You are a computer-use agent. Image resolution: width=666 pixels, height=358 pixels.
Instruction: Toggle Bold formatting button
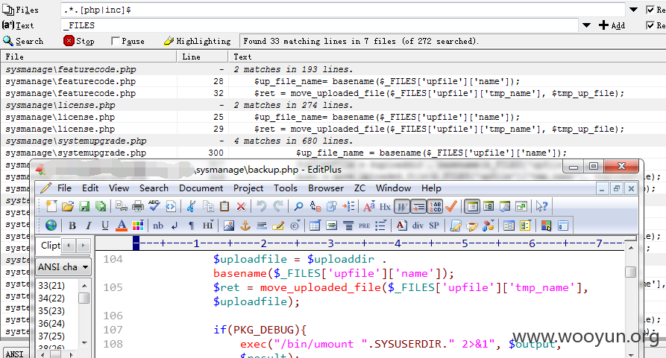pos(72,226)
